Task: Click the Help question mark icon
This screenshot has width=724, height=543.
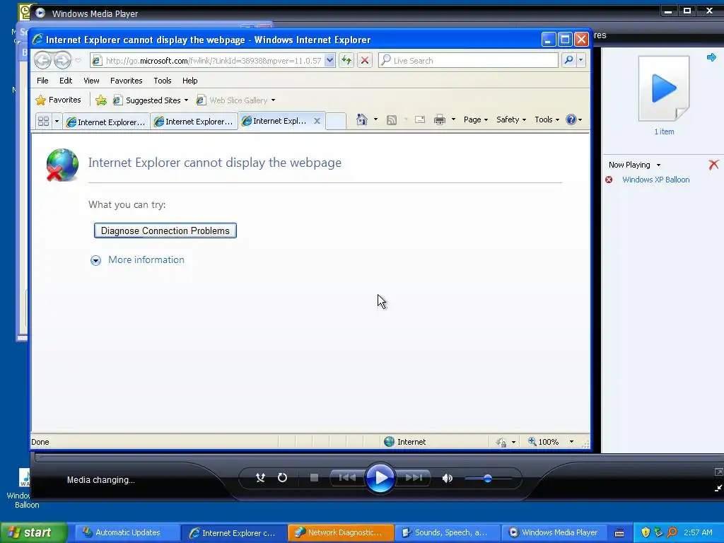Action: point(571,119)
